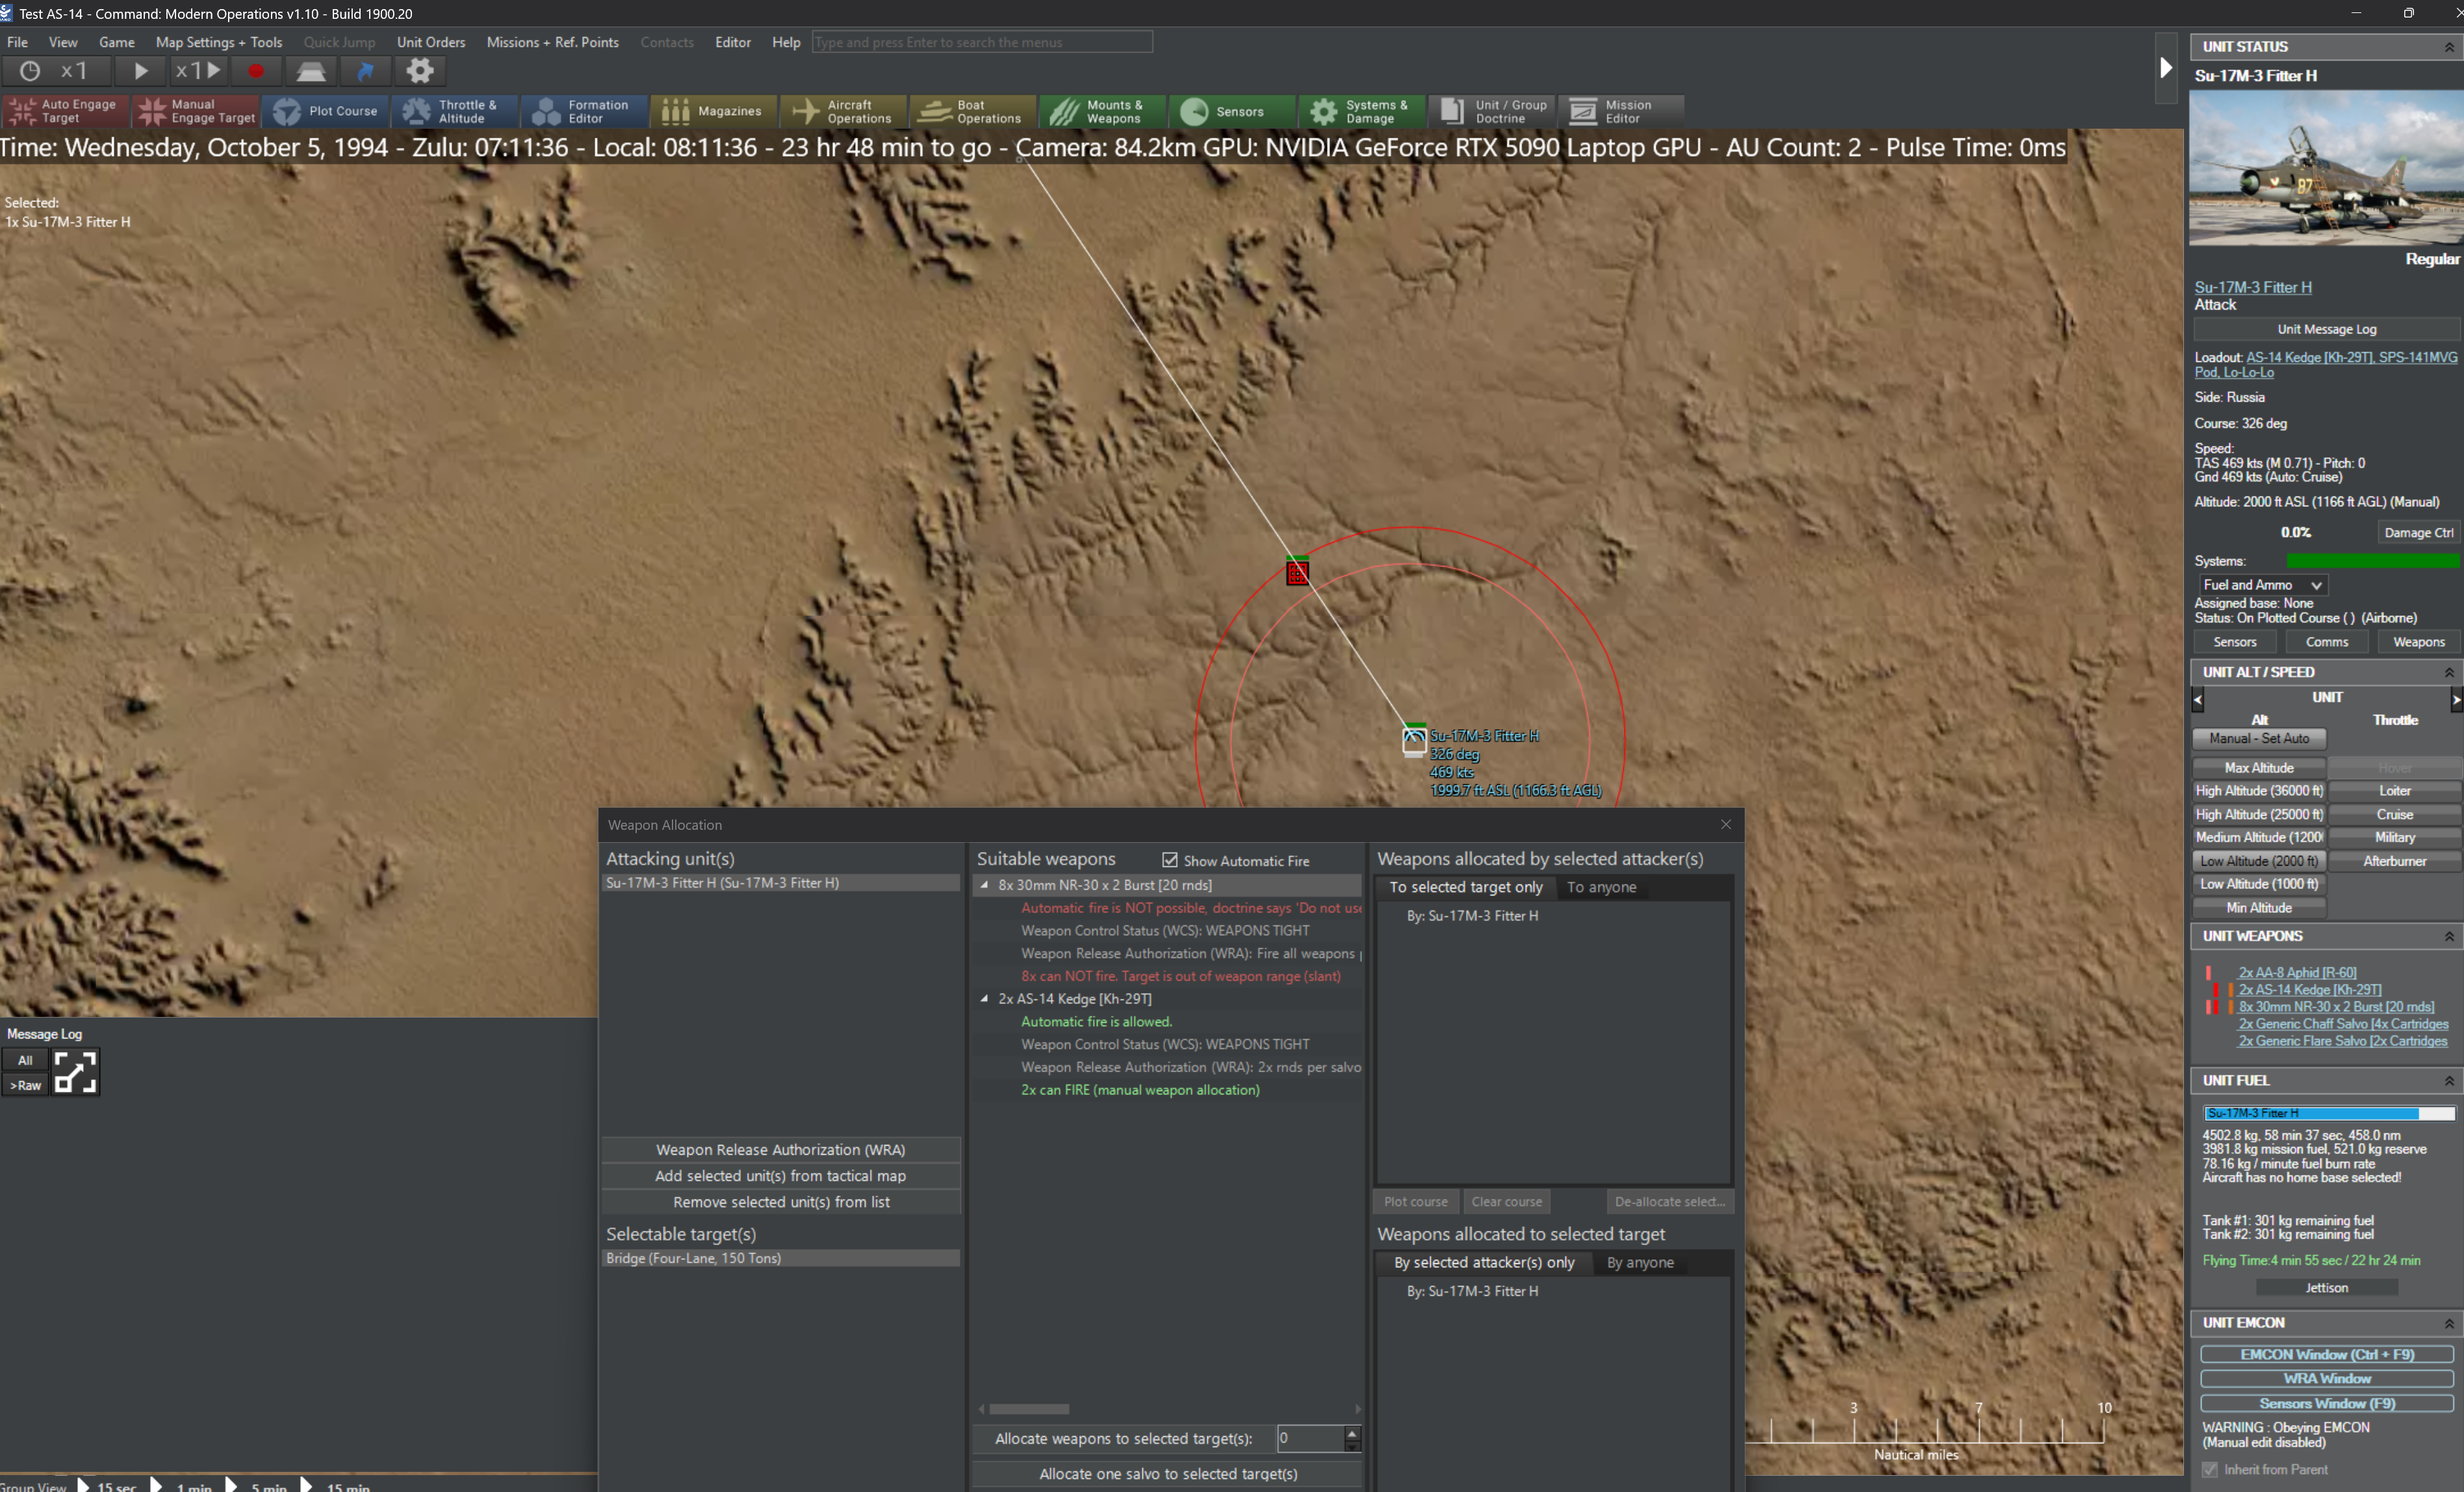Open Mounts & Weapons tool

[1103, 111]
